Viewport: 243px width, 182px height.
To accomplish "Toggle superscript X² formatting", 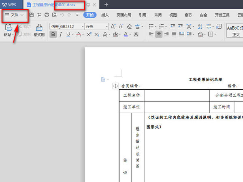I will (89, 34).
